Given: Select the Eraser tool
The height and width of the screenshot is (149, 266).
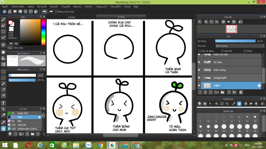Looking at the screenshot, I should coord(3,25).
